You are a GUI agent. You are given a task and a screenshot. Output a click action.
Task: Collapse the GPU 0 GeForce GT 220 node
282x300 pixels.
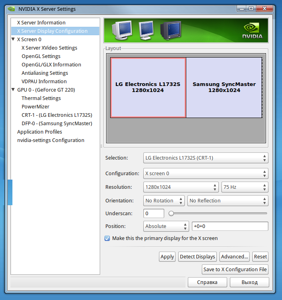[13, 90]
